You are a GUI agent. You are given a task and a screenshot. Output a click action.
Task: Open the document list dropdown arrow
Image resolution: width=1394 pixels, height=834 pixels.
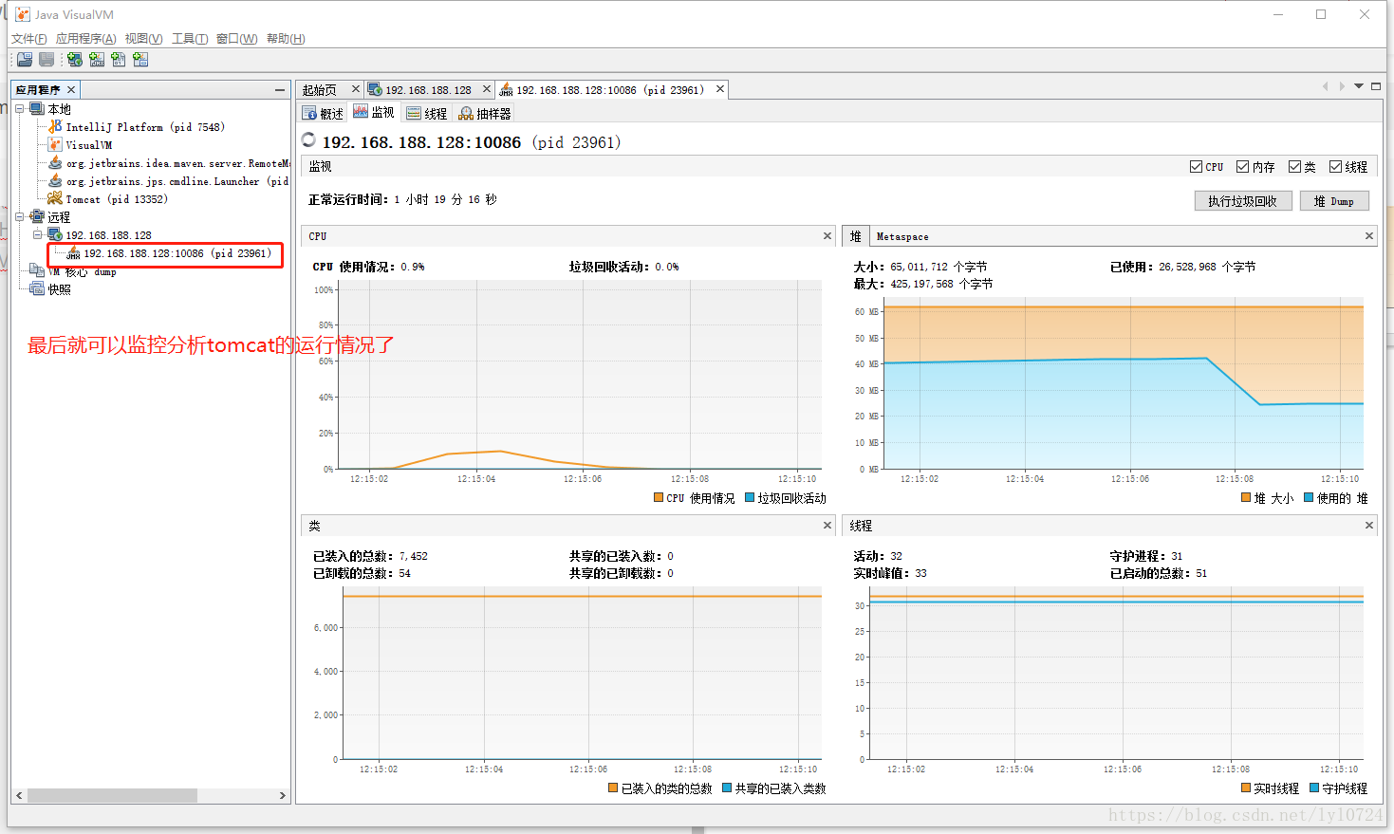(x=1359, y=86)
